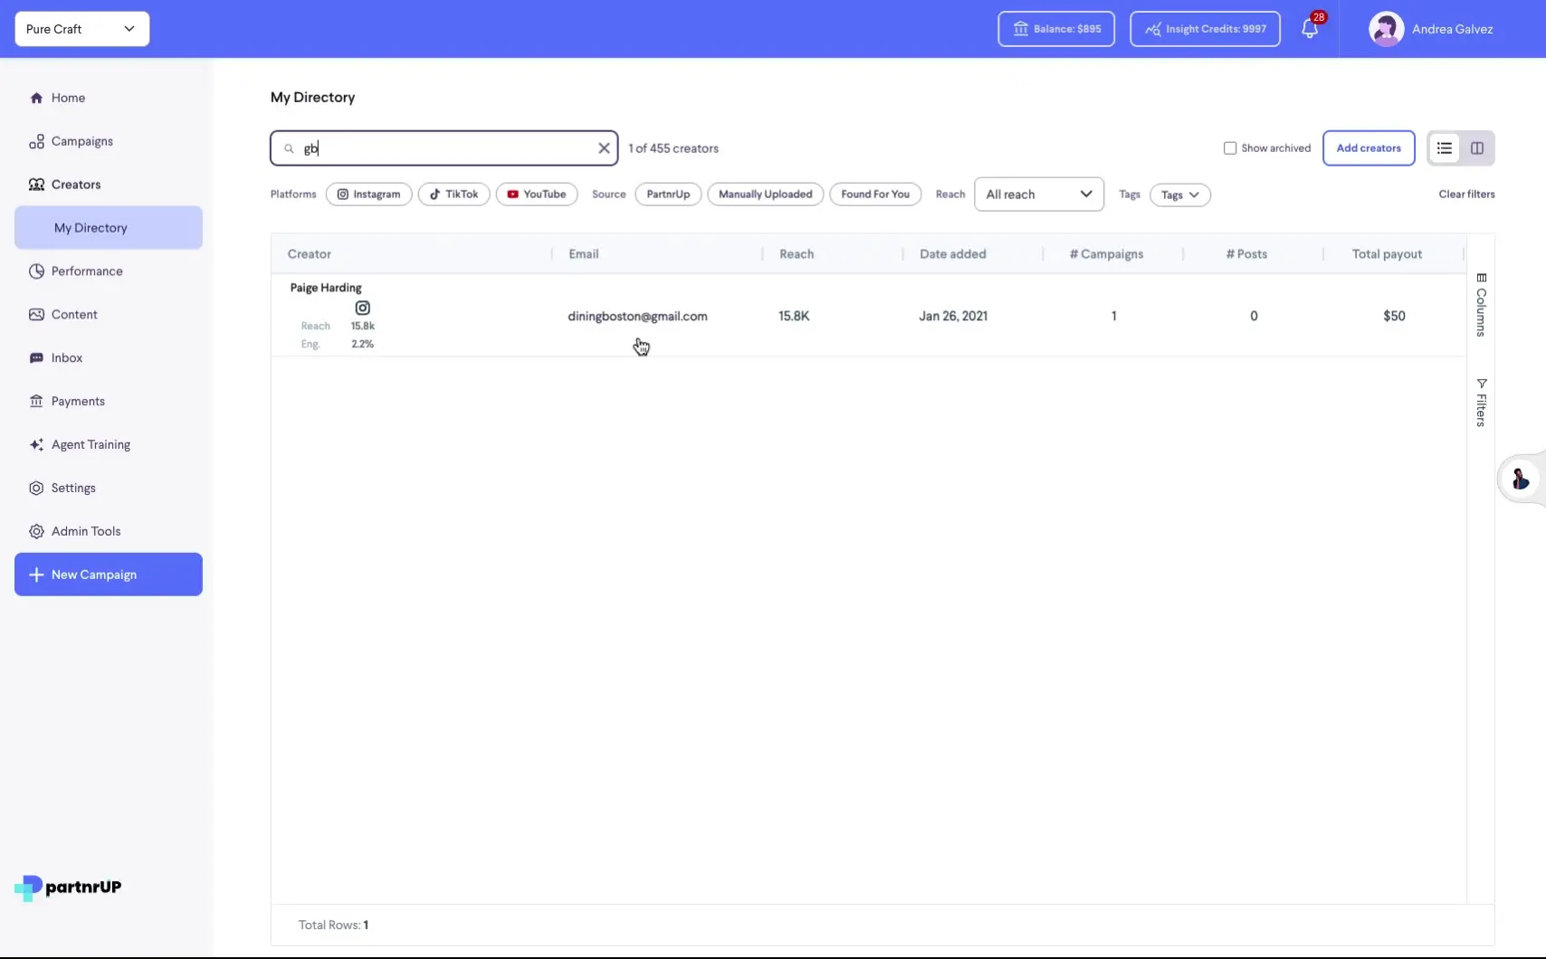1546x959 pixels.
Task: Select My Directory sidebar item
Action: tap(109, 228)
